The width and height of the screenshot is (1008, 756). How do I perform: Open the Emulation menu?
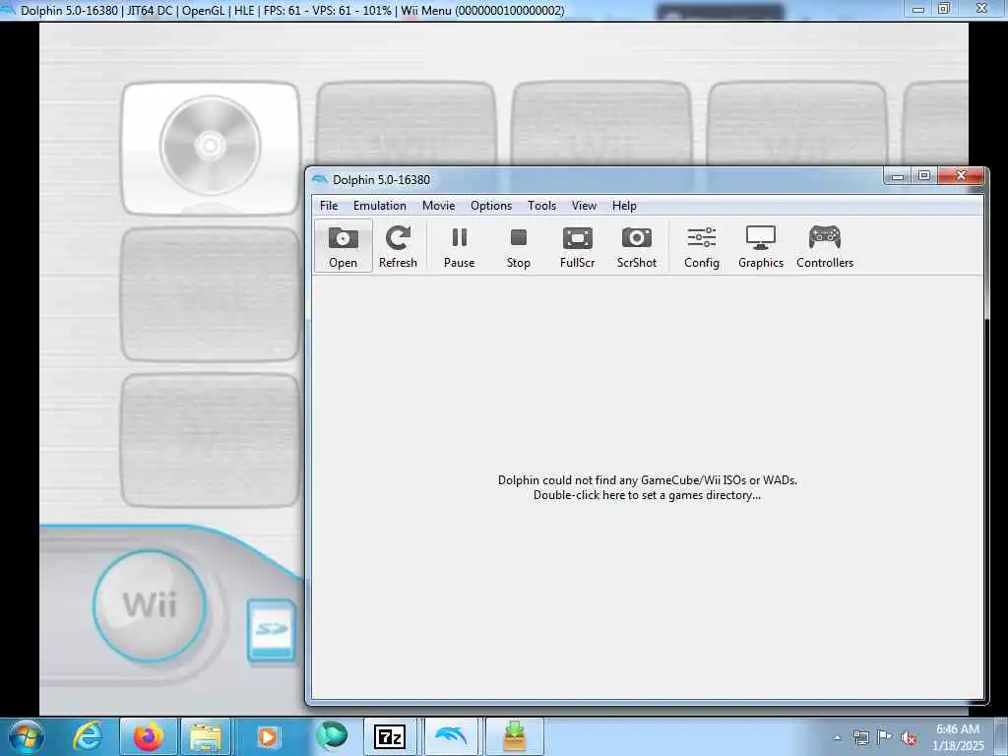point(379,206)
